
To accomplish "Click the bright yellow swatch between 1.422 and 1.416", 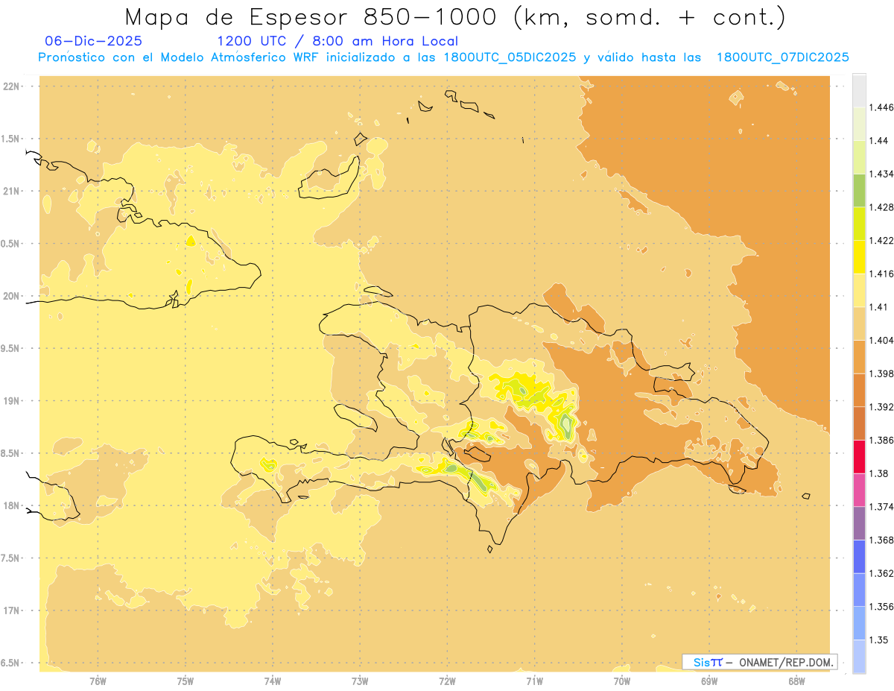I will point(859,257).
